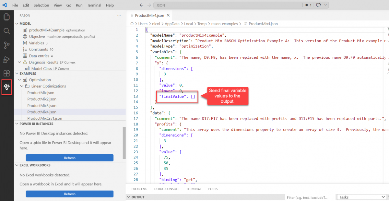Screen dimensions: 389x201
Task: Click the sidebar vertical scrollbar
Action: (x=124, y=143)
